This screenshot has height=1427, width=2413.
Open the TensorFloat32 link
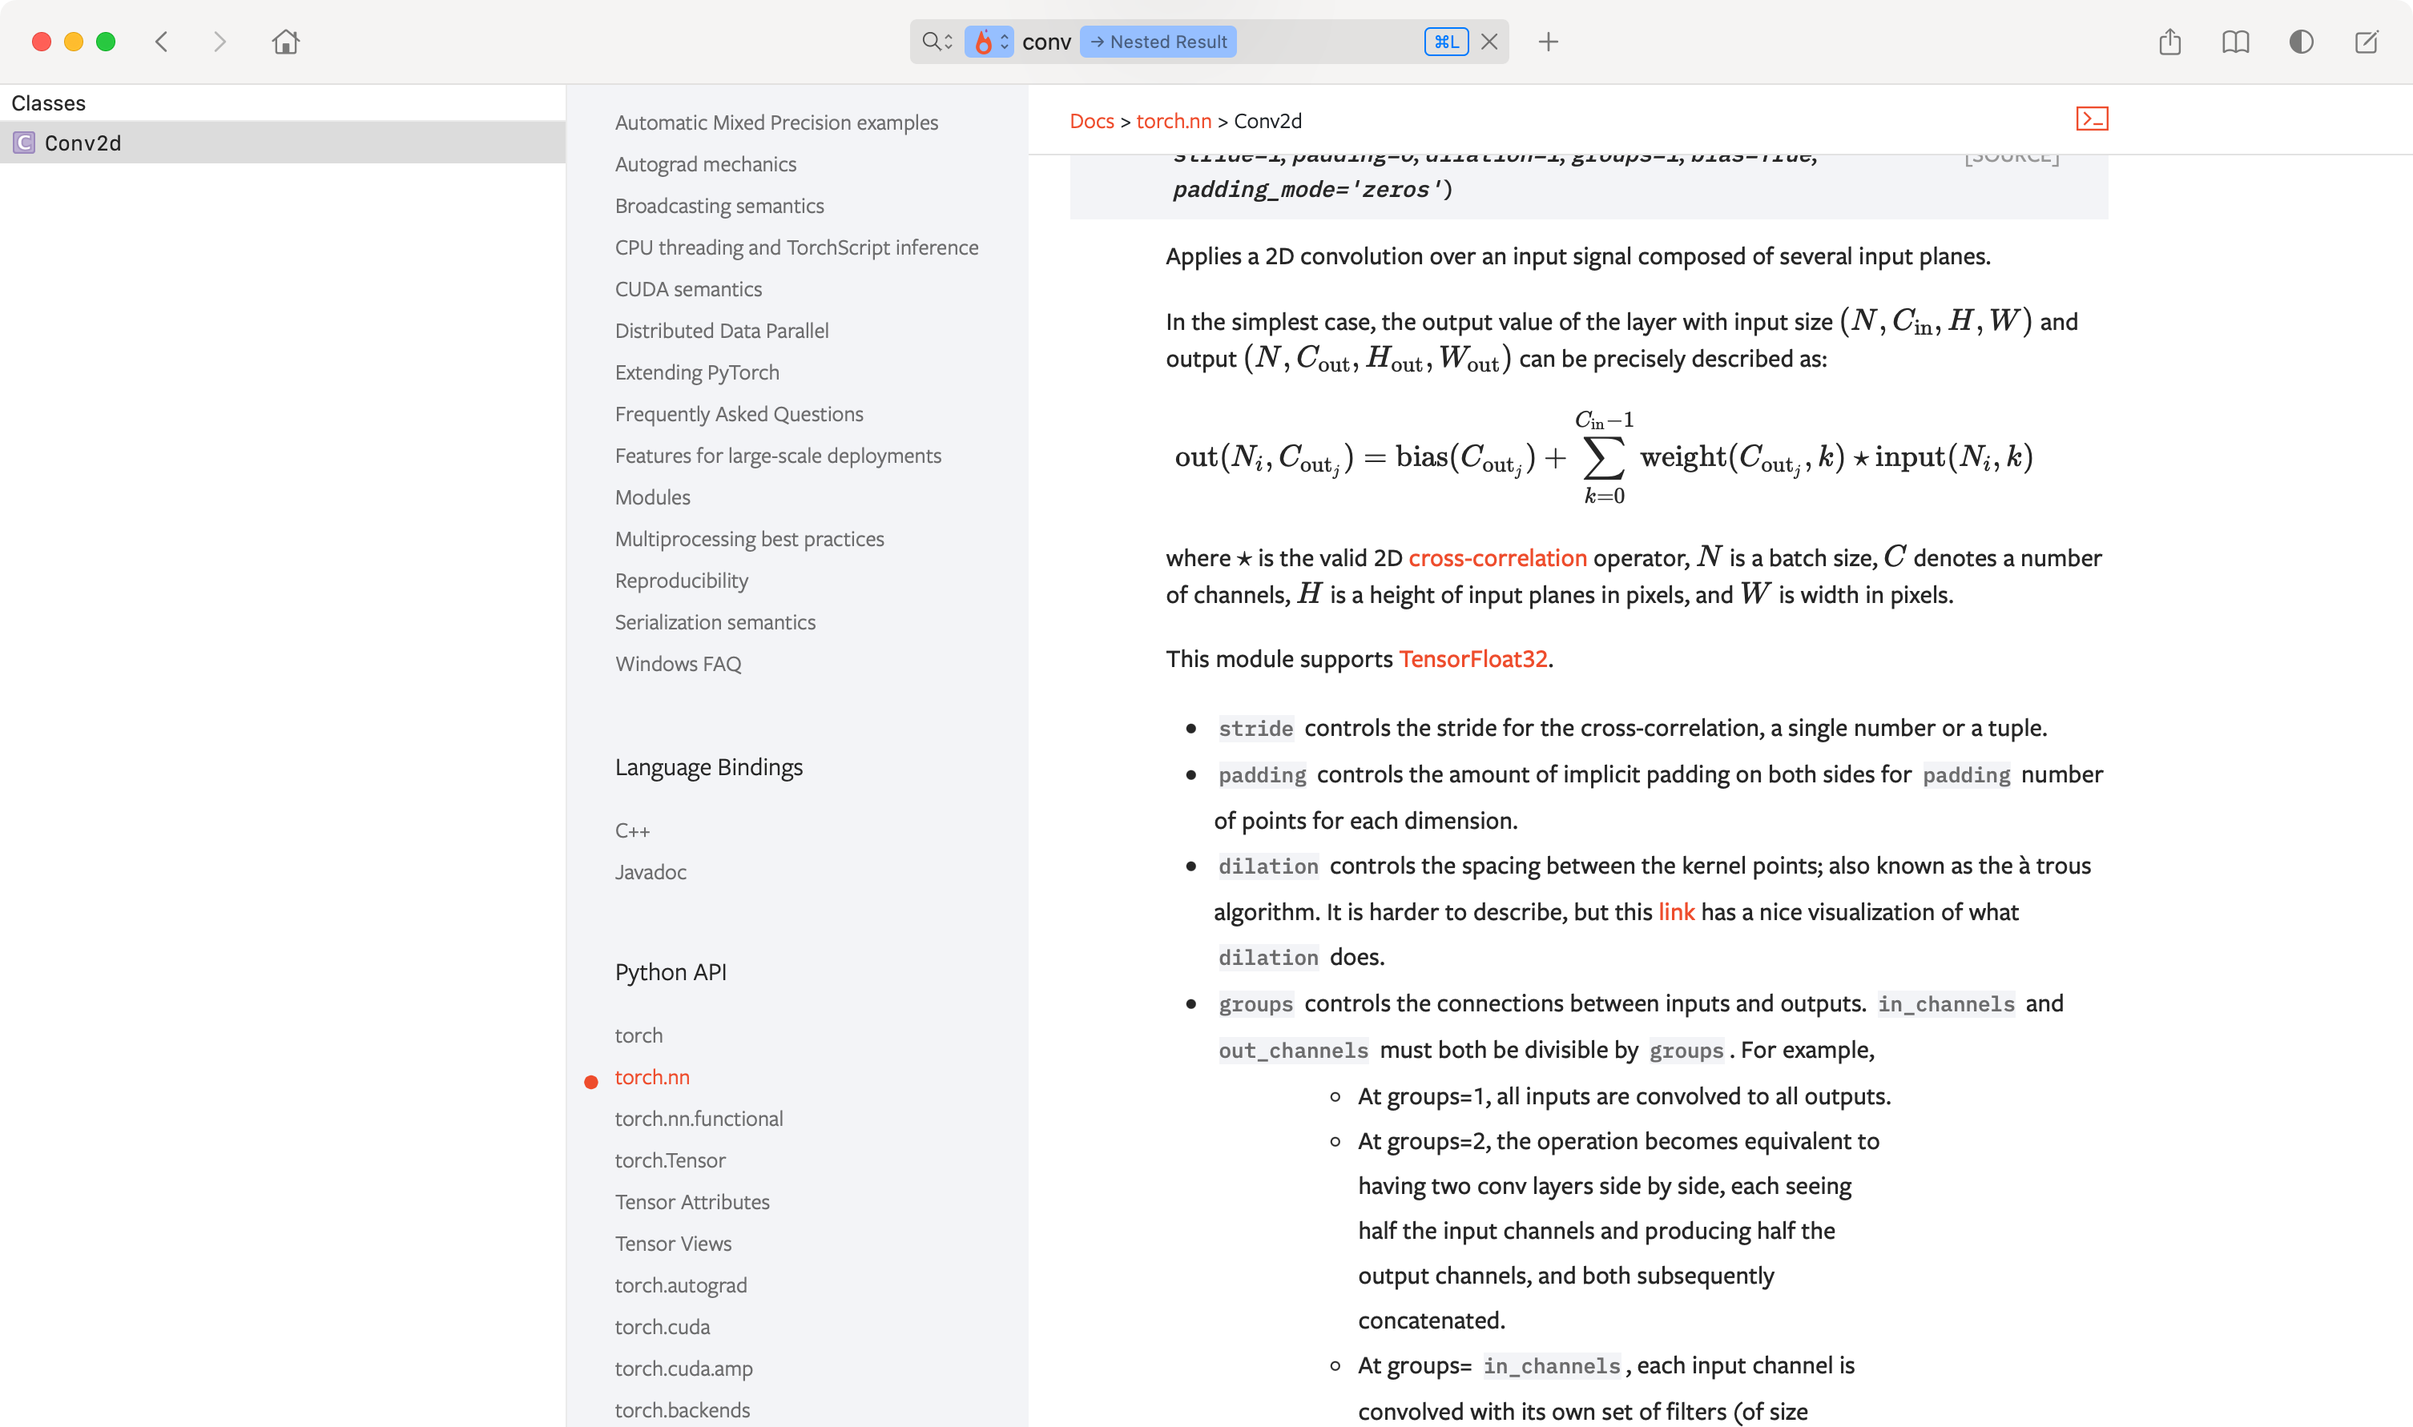tap(1472, 659)
